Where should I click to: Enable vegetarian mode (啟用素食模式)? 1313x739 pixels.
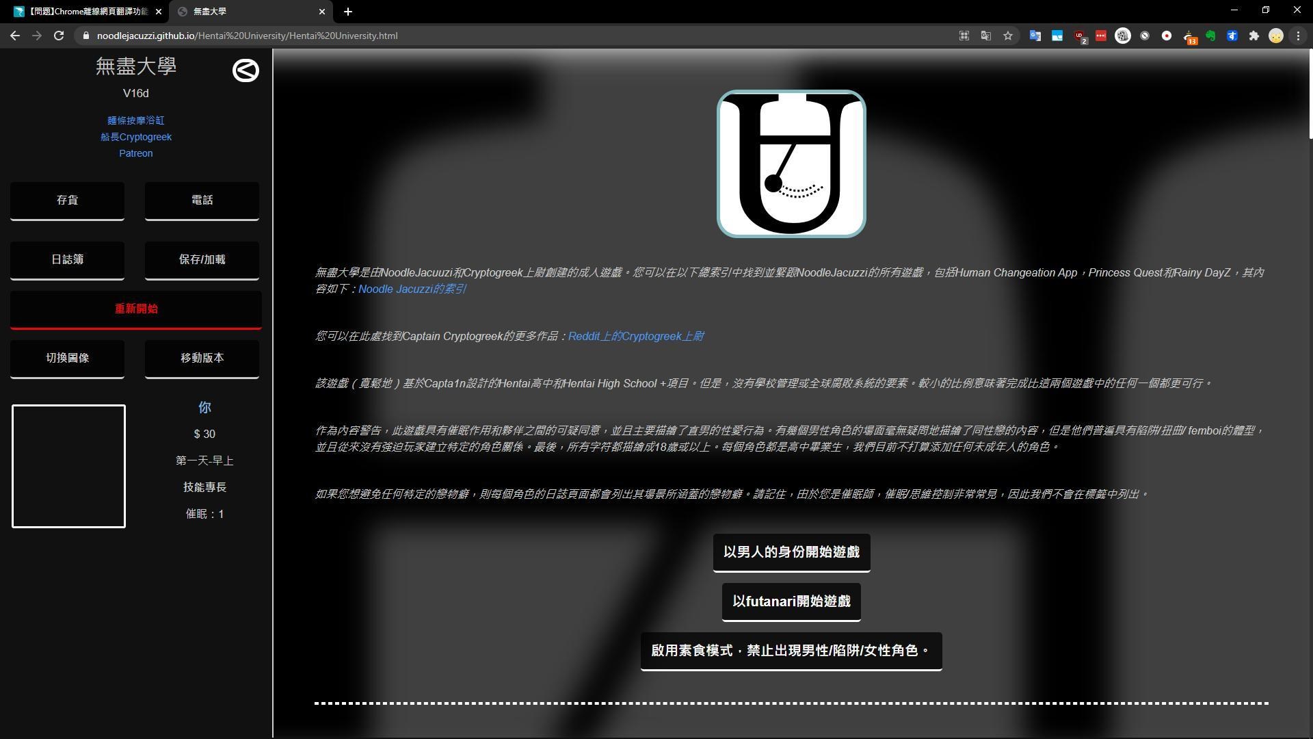coord(791,651)
